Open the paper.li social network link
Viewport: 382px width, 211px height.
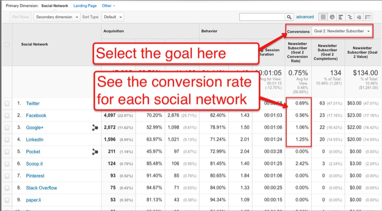tap(33, 200)
